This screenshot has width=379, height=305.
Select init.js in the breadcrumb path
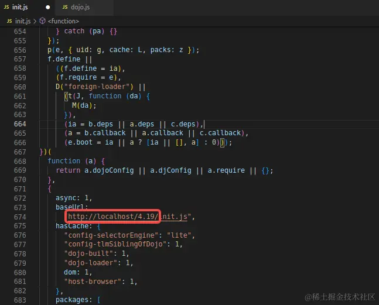pyautogui.click(x=23, y=21)
